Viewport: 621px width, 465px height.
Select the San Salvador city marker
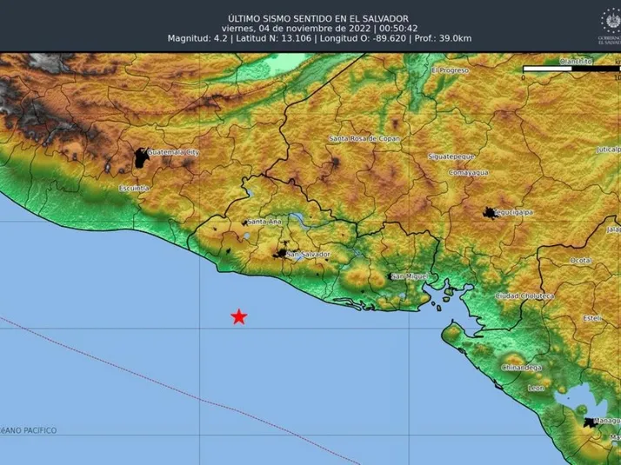click(281, 254)
